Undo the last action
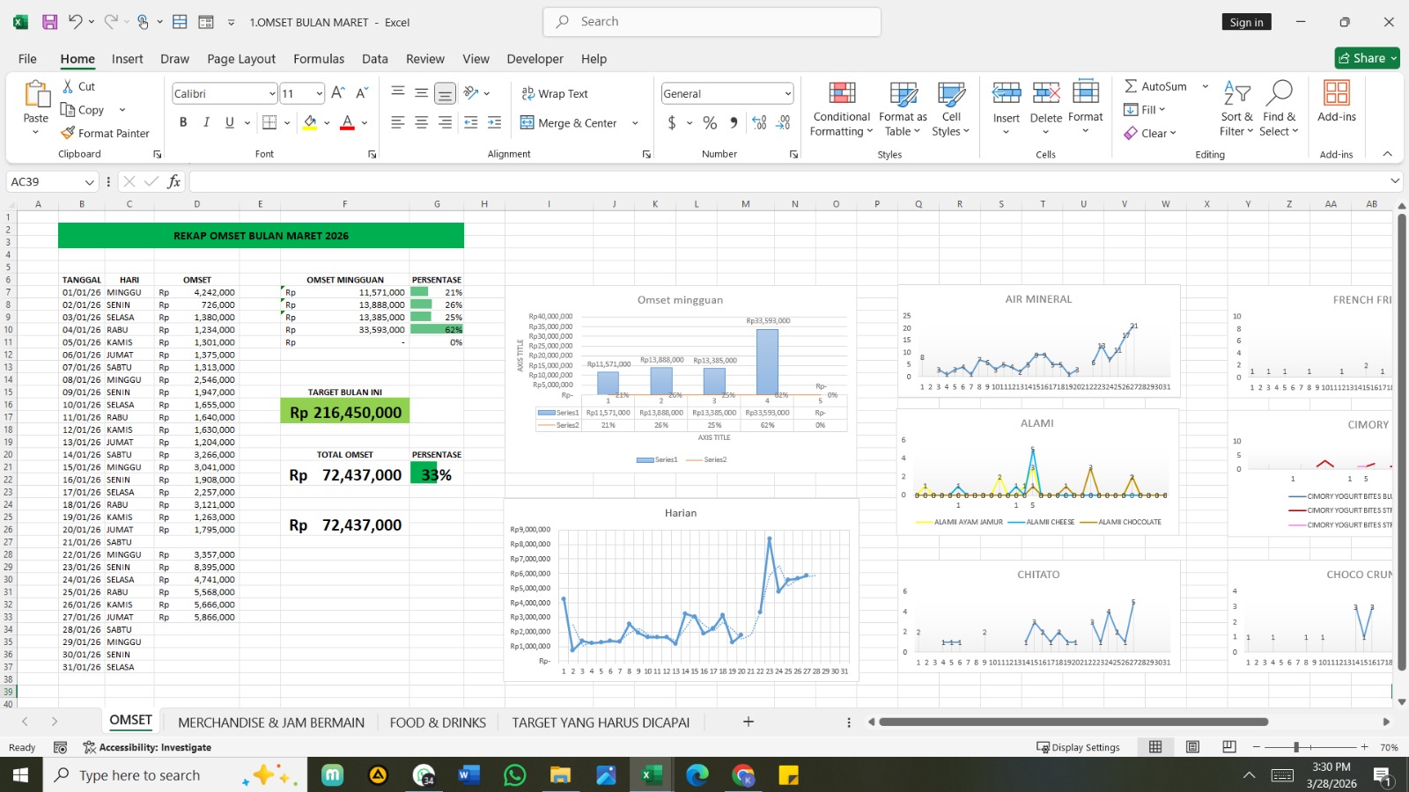The width and height of the screenshot is (1409, 792). pyautogui.click(x=75, y=22)
